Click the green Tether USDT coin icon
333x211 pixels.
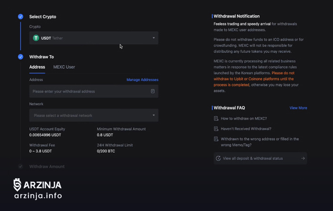click(x=36, y=38)
